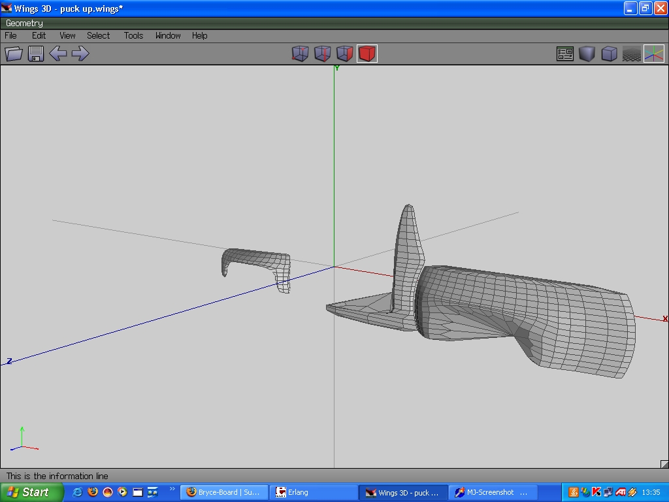Screen dimensions: 669x502
Task: Open the Select menu
Action: [98, 35]
